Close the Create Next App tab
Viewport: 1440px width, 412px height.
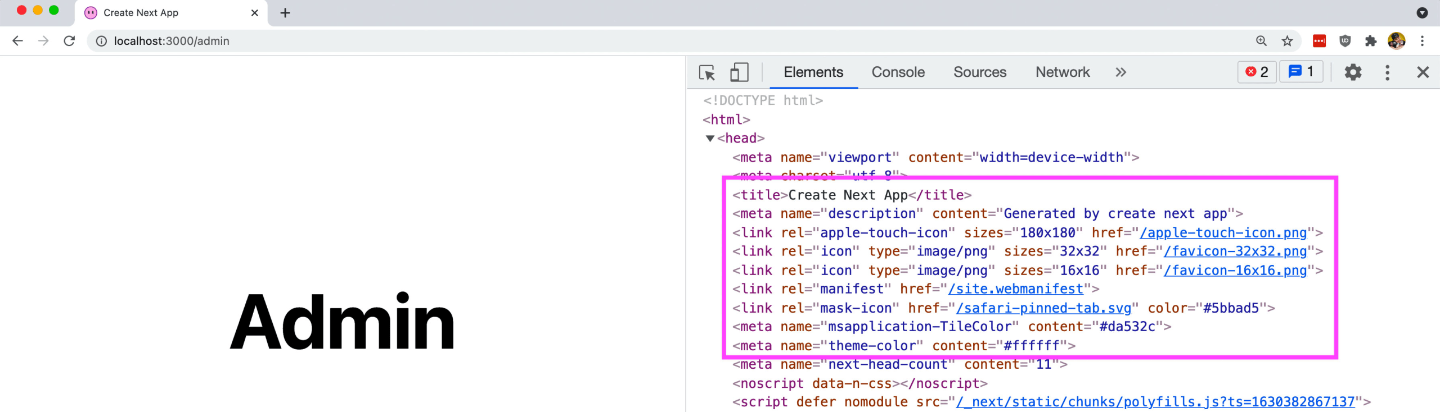point(254,13)
